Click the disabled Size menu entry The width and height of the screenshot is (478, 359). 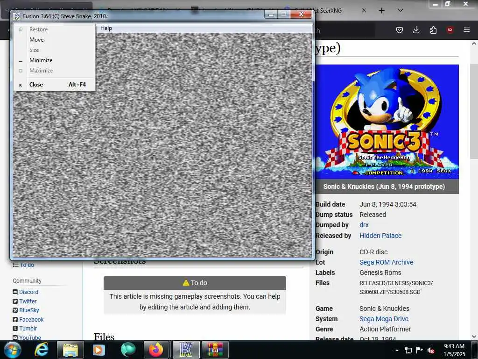(x=55, y=50)
